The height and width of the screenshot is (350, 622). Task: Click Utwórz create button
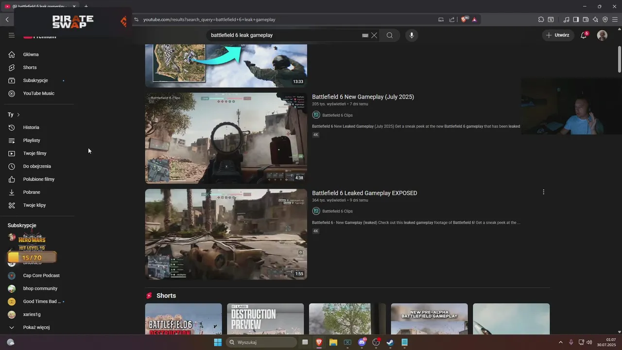557,35
